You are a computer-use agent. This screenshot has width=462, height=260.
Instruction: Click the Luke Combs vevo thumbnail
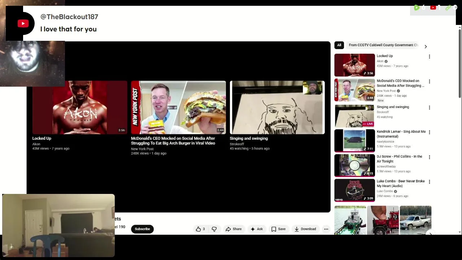coord(354,190)
